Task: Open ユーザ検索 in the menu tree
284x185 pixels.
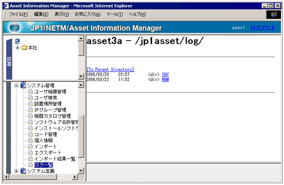Action: point(46,98)
